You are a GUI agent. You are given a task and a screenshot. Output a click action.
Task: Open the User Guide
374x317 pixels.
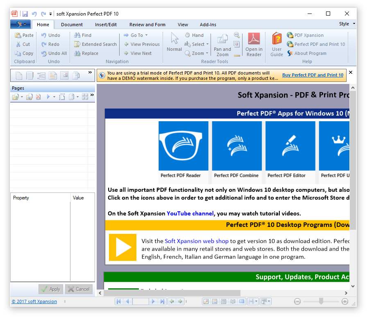coord(277,45)
